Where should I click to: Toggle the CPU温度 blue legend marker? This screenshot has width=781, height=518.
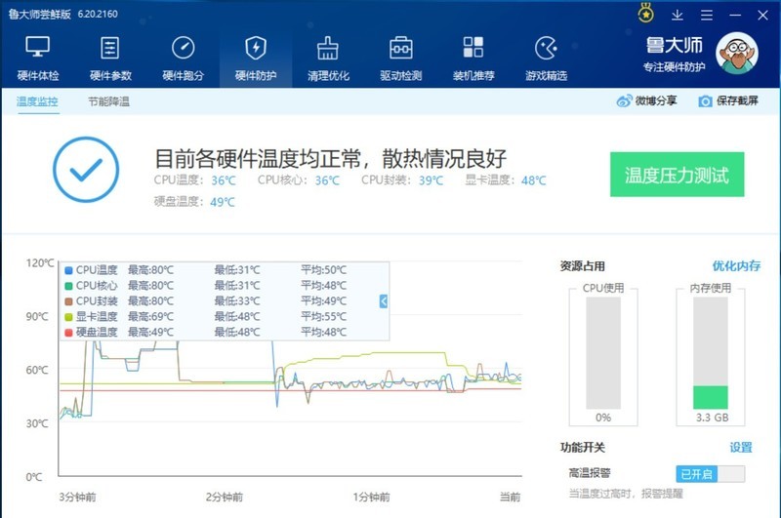tap(68, 270)
